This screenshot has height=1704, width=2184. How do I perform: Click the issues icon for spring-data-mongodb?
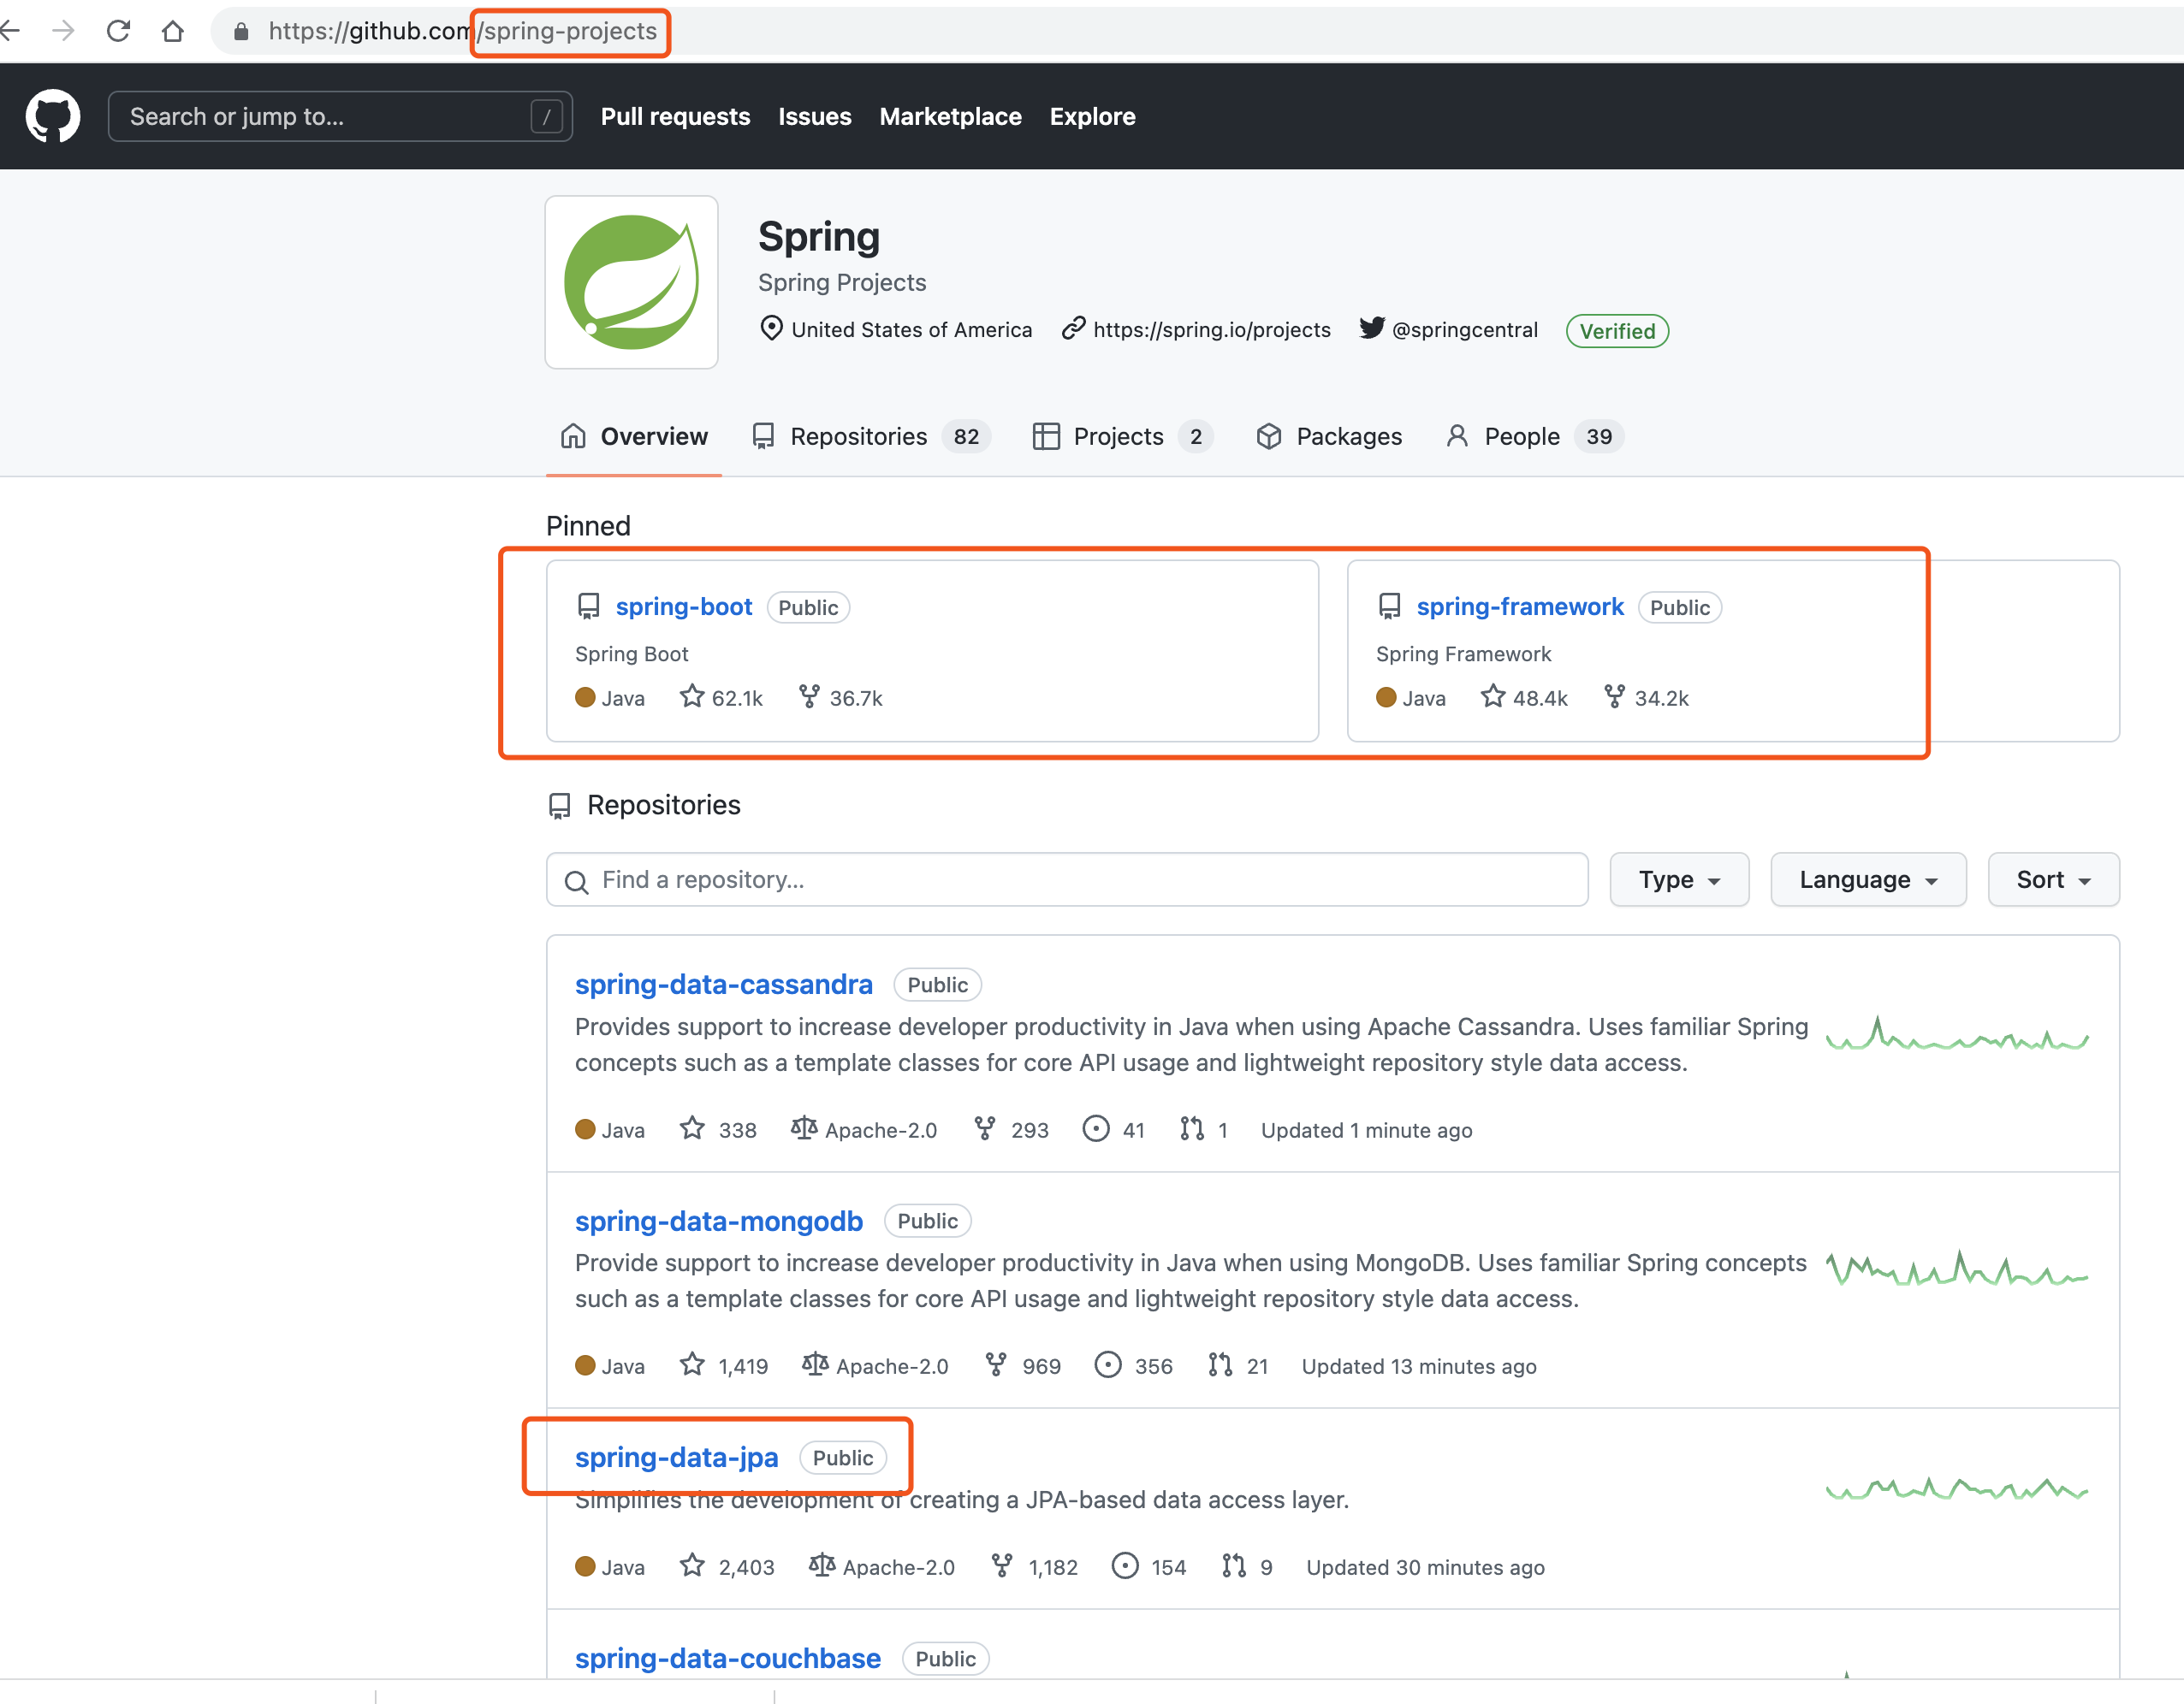click(1108, 1364)
